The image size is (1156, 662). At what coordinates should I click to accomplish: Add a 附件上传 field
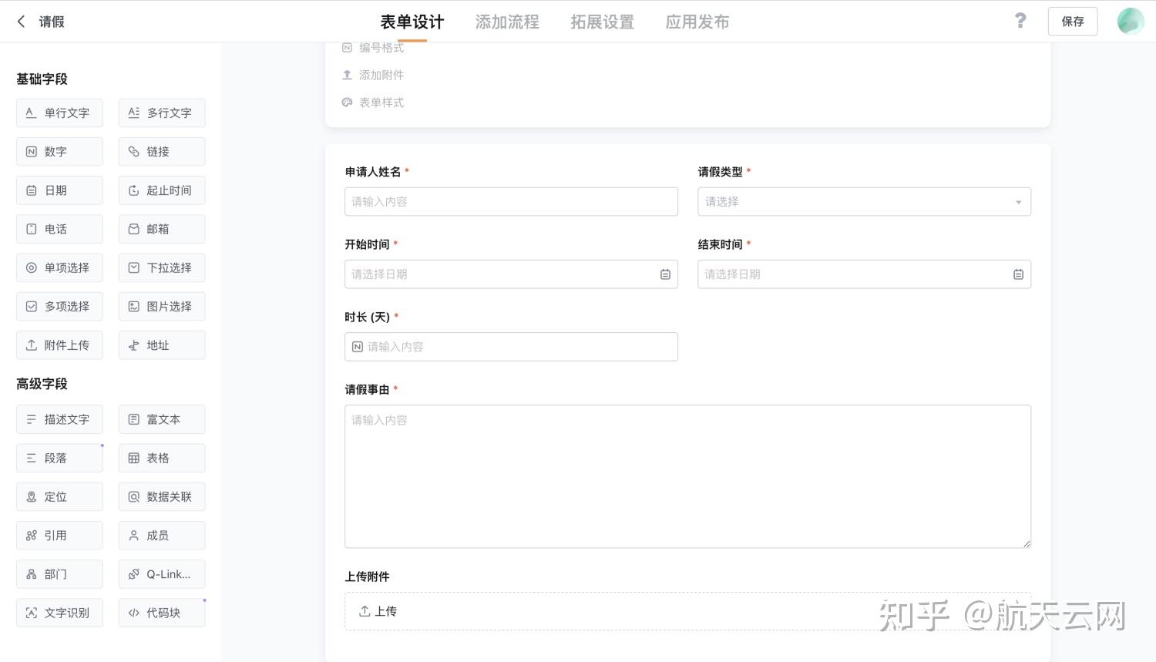pos(59,345)
